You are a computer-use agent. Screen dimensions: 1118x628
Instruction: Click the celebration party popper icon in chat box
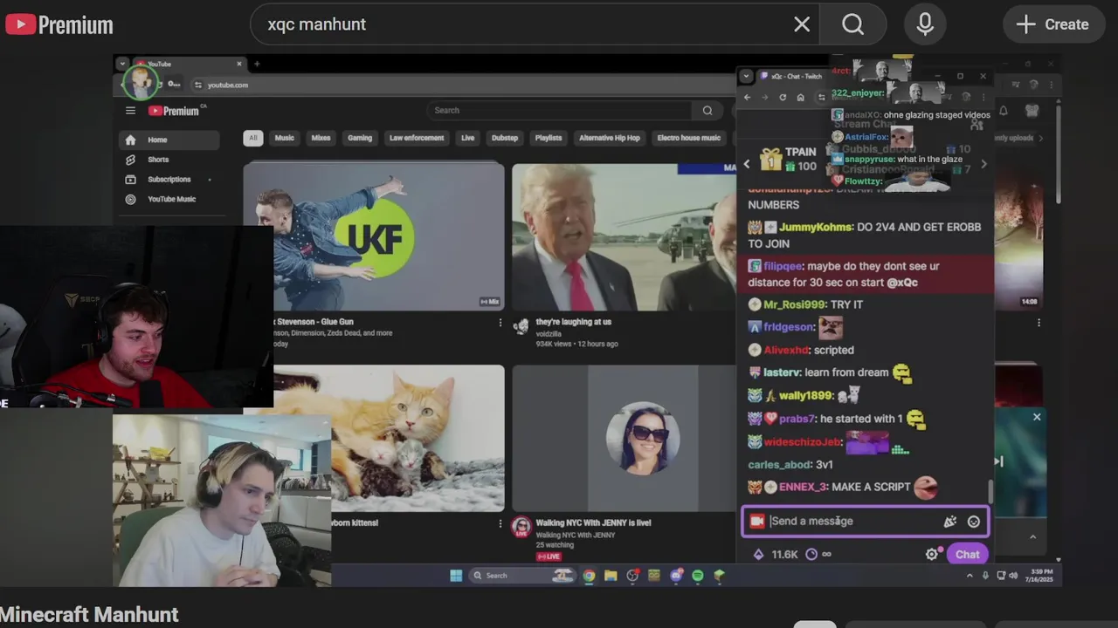point(949,522)
